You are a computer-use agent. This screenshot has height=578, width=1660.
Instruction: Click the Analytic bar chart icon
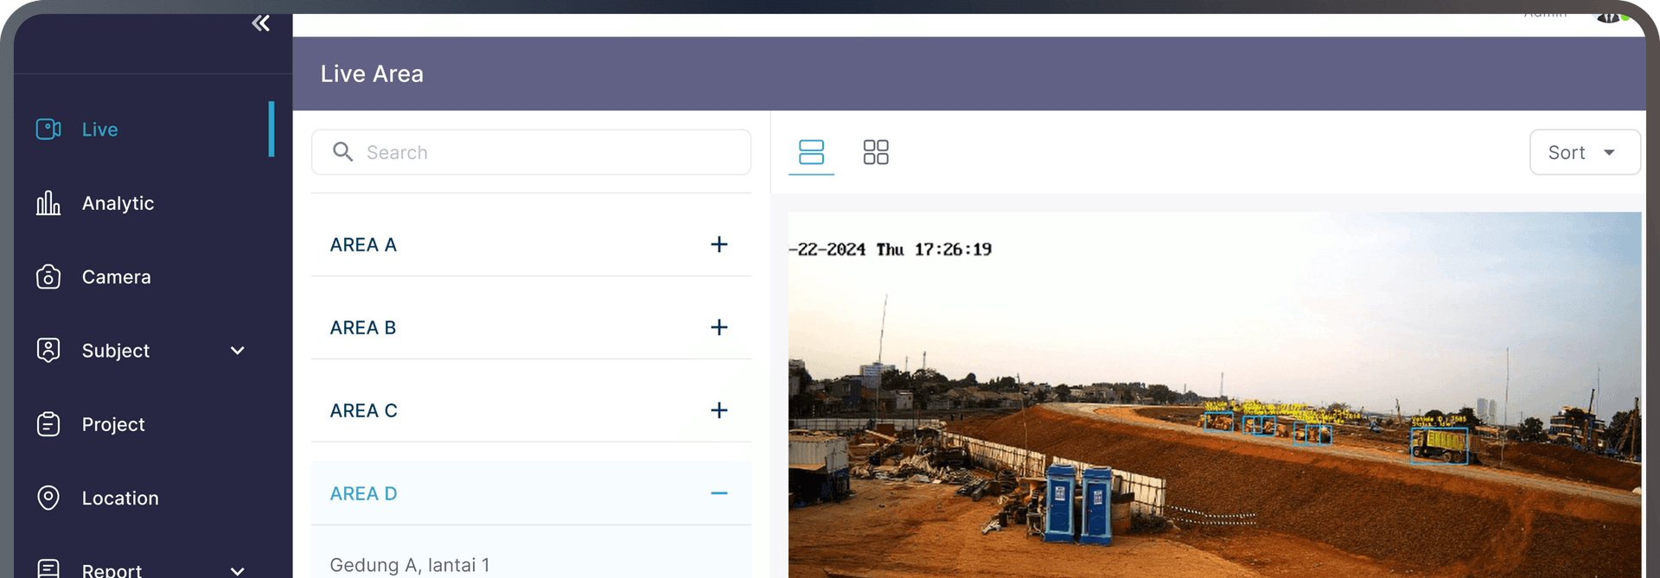coord(48,203)
